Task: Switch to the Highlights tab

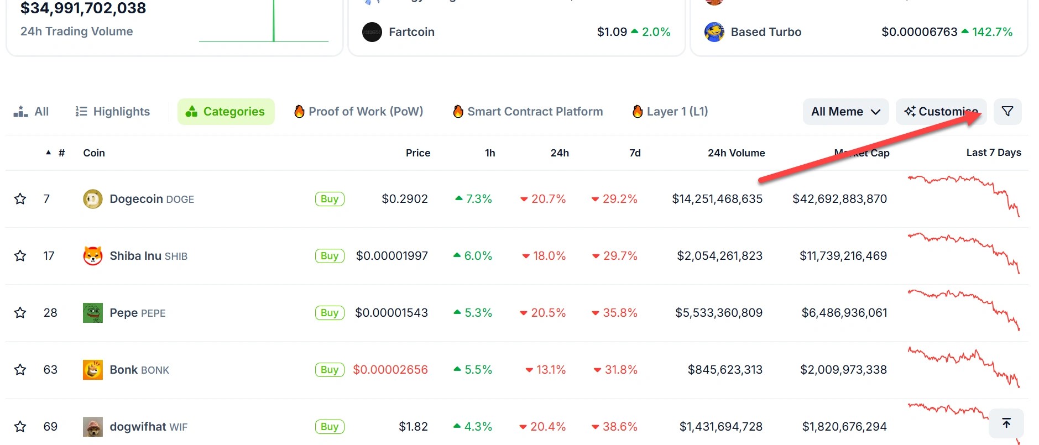Action: coord(113,112)
